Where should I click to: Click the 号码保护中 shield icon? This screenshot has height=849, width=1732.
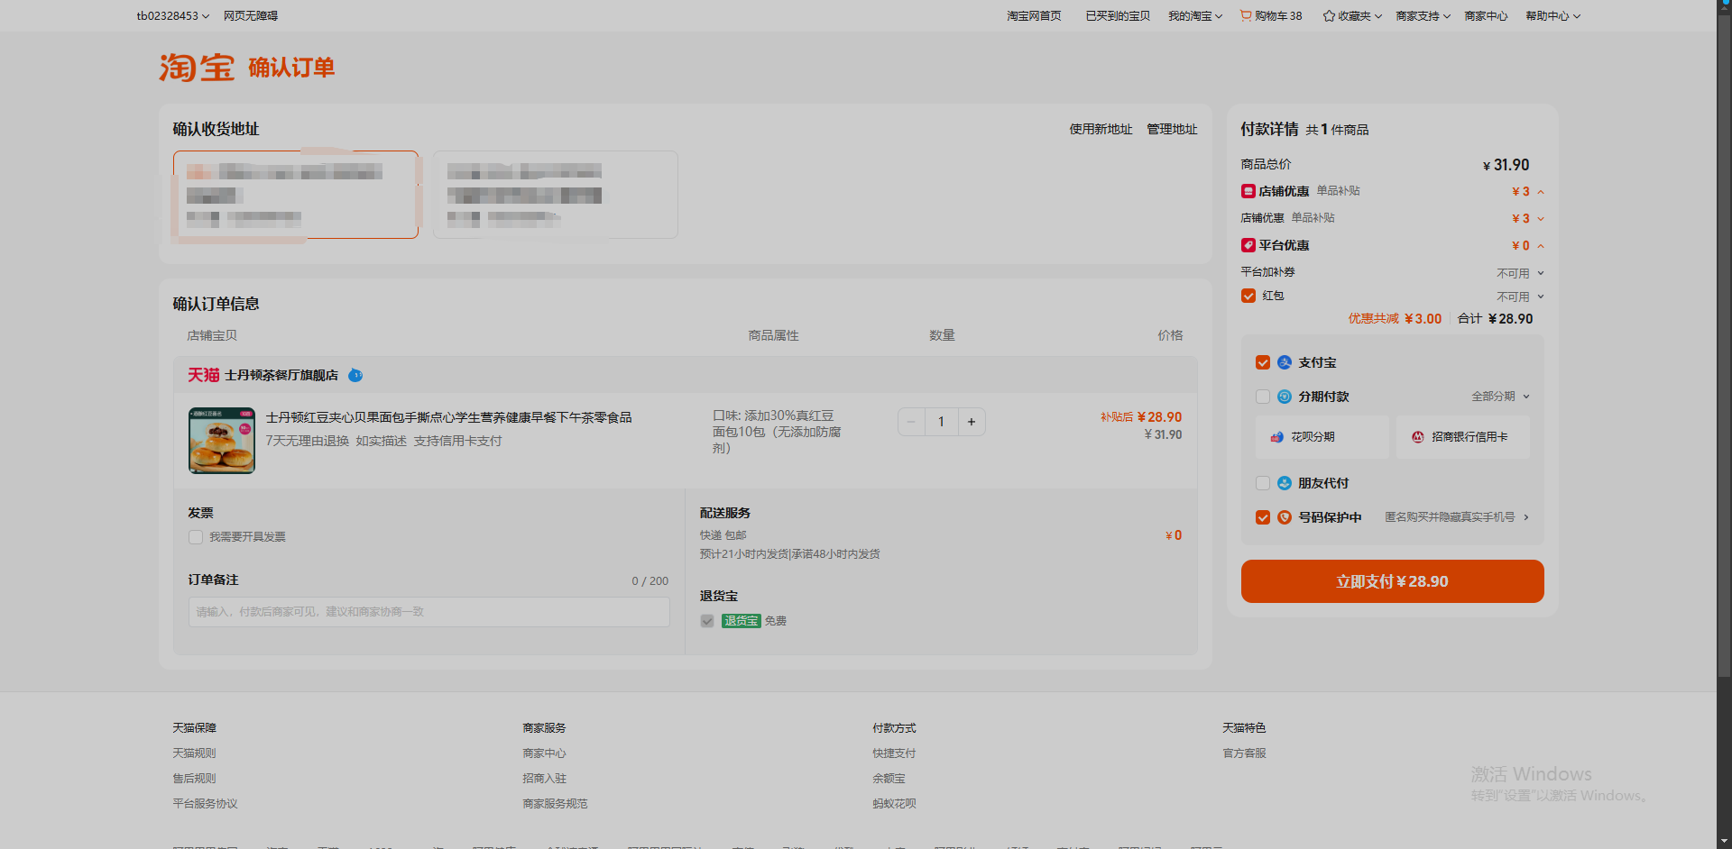pos(1285,517)
